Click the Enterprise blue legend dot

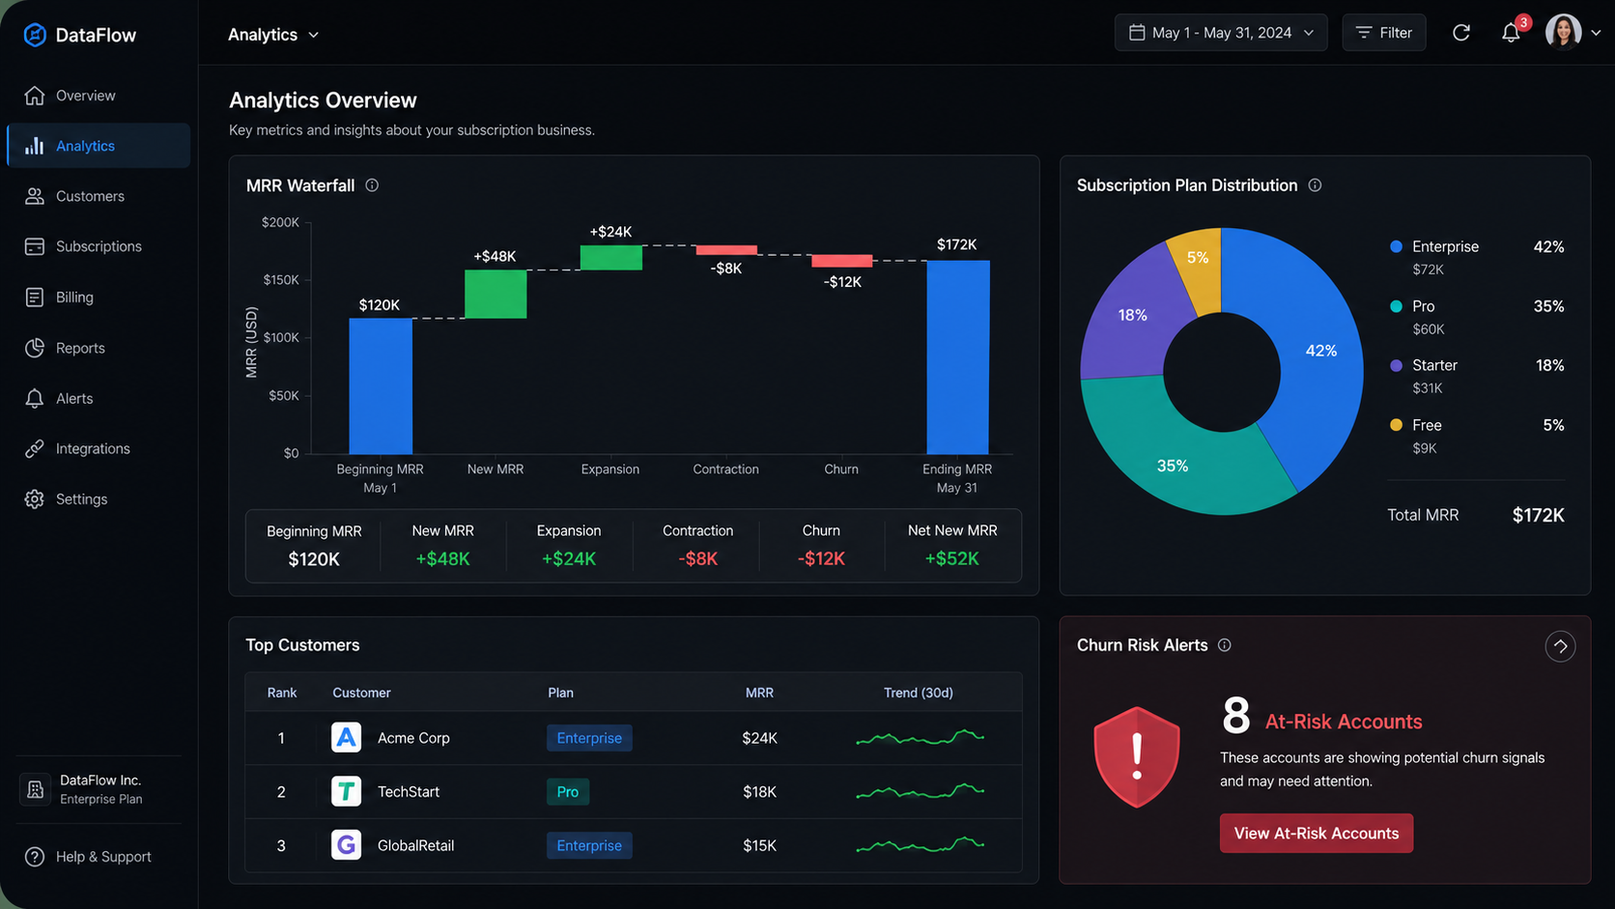1396,246
